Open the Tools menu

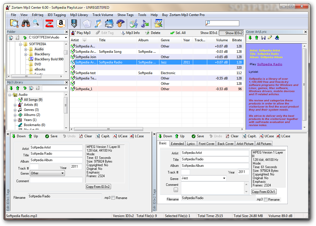tap(142, 15)
